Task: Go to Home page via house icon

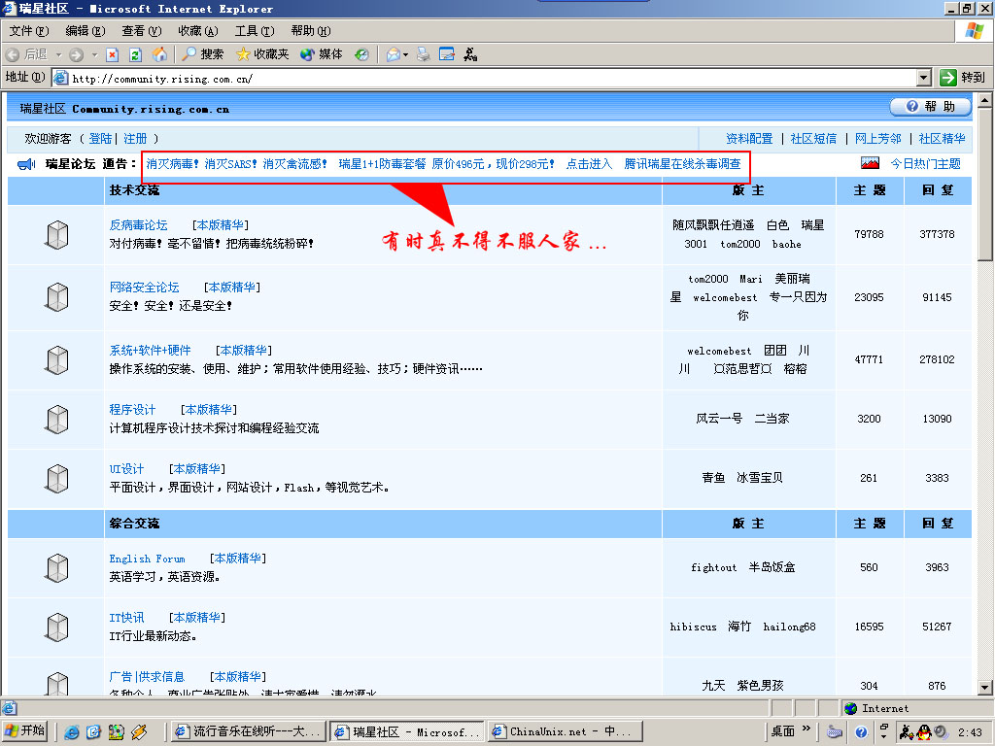Action: coord(159,54)
